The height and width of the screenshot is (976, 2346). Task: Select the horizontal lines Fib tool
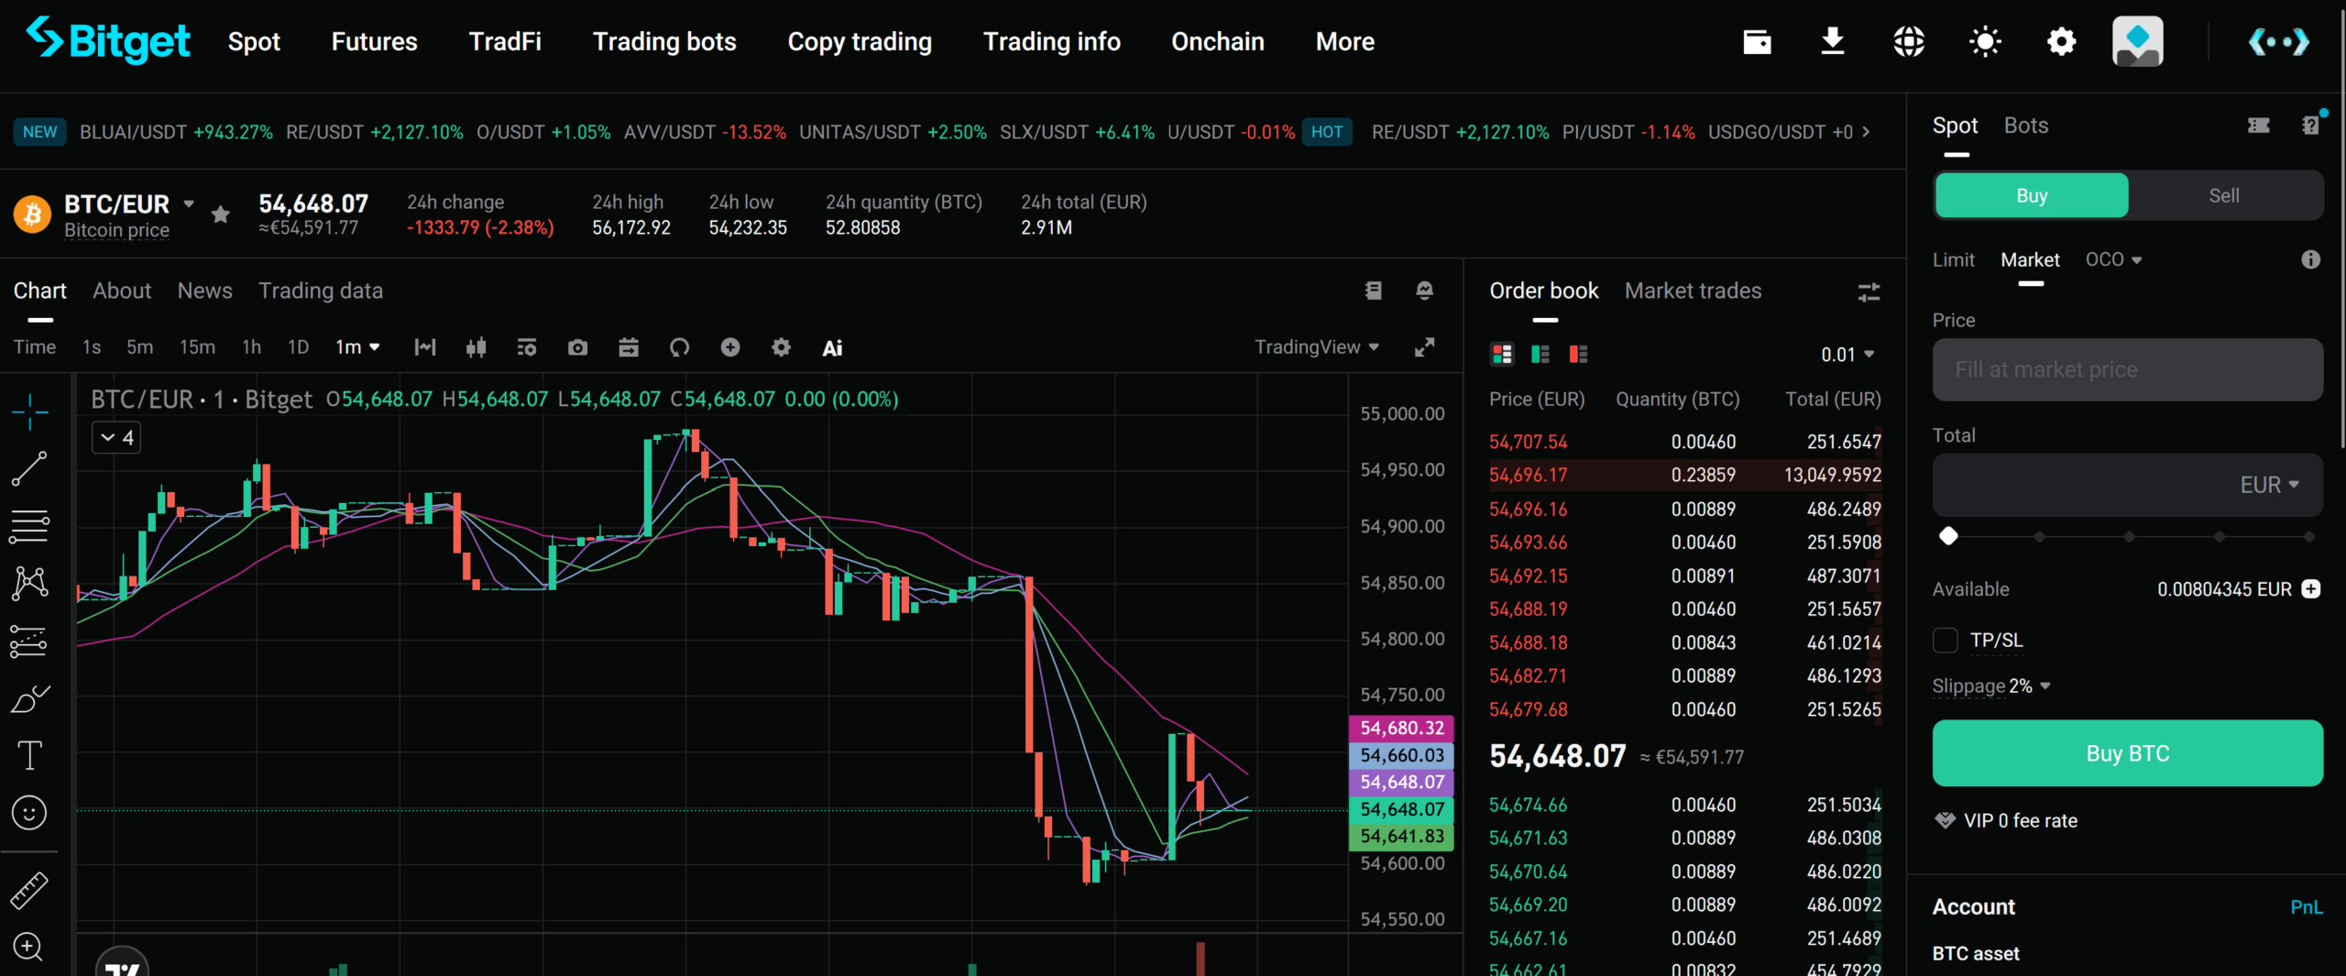point(29,526)
